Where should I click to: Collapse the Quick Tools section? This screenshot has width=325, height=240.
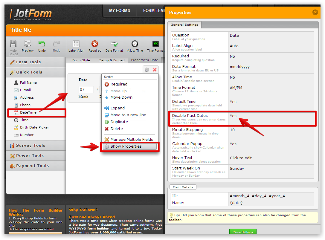tap(36, 72)
